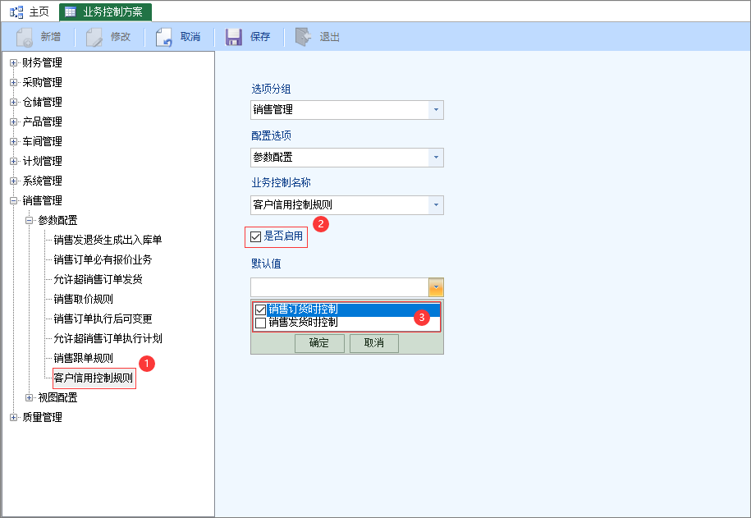Click the 新增 (Add) toolbar icon

[x=25, y=37]
